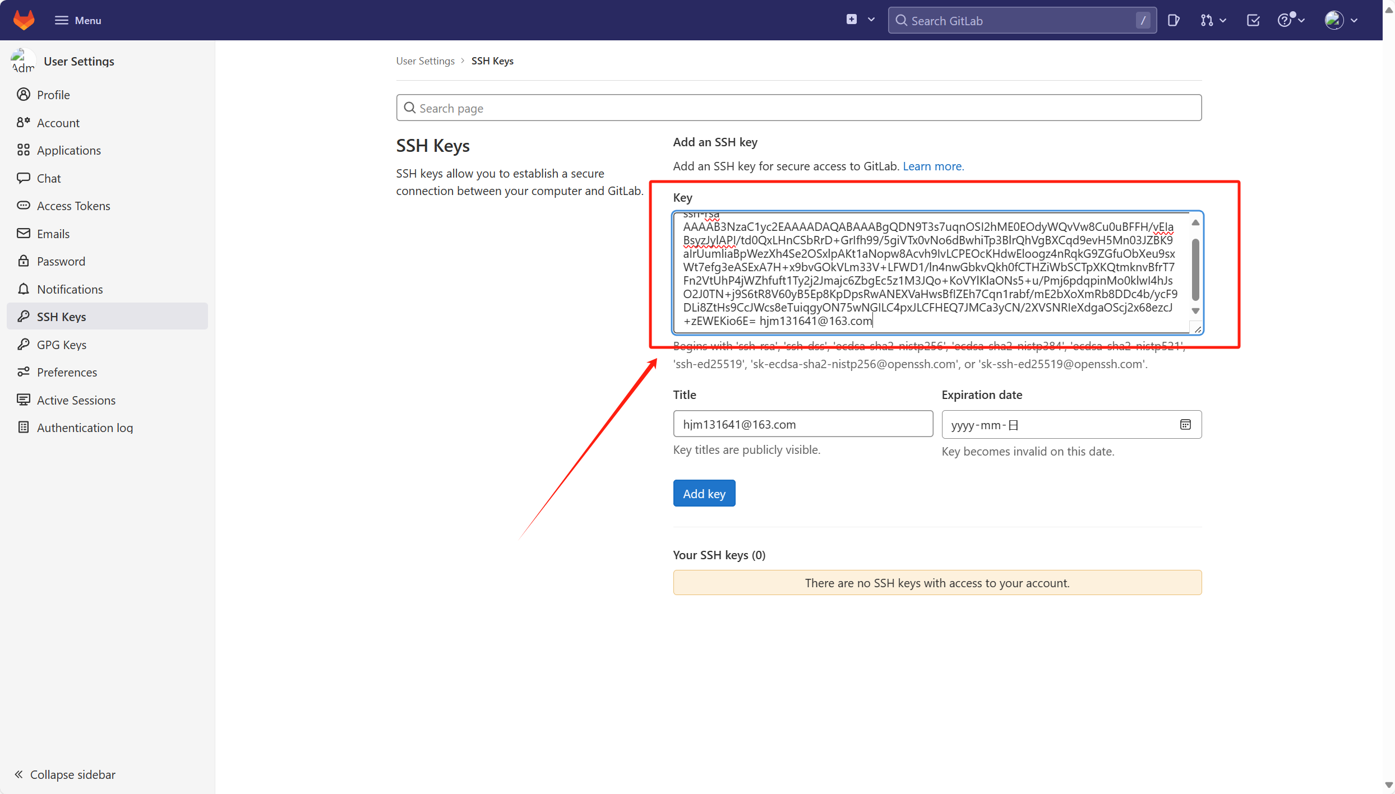Open Access Tokens settings

(x=73, y=206)
